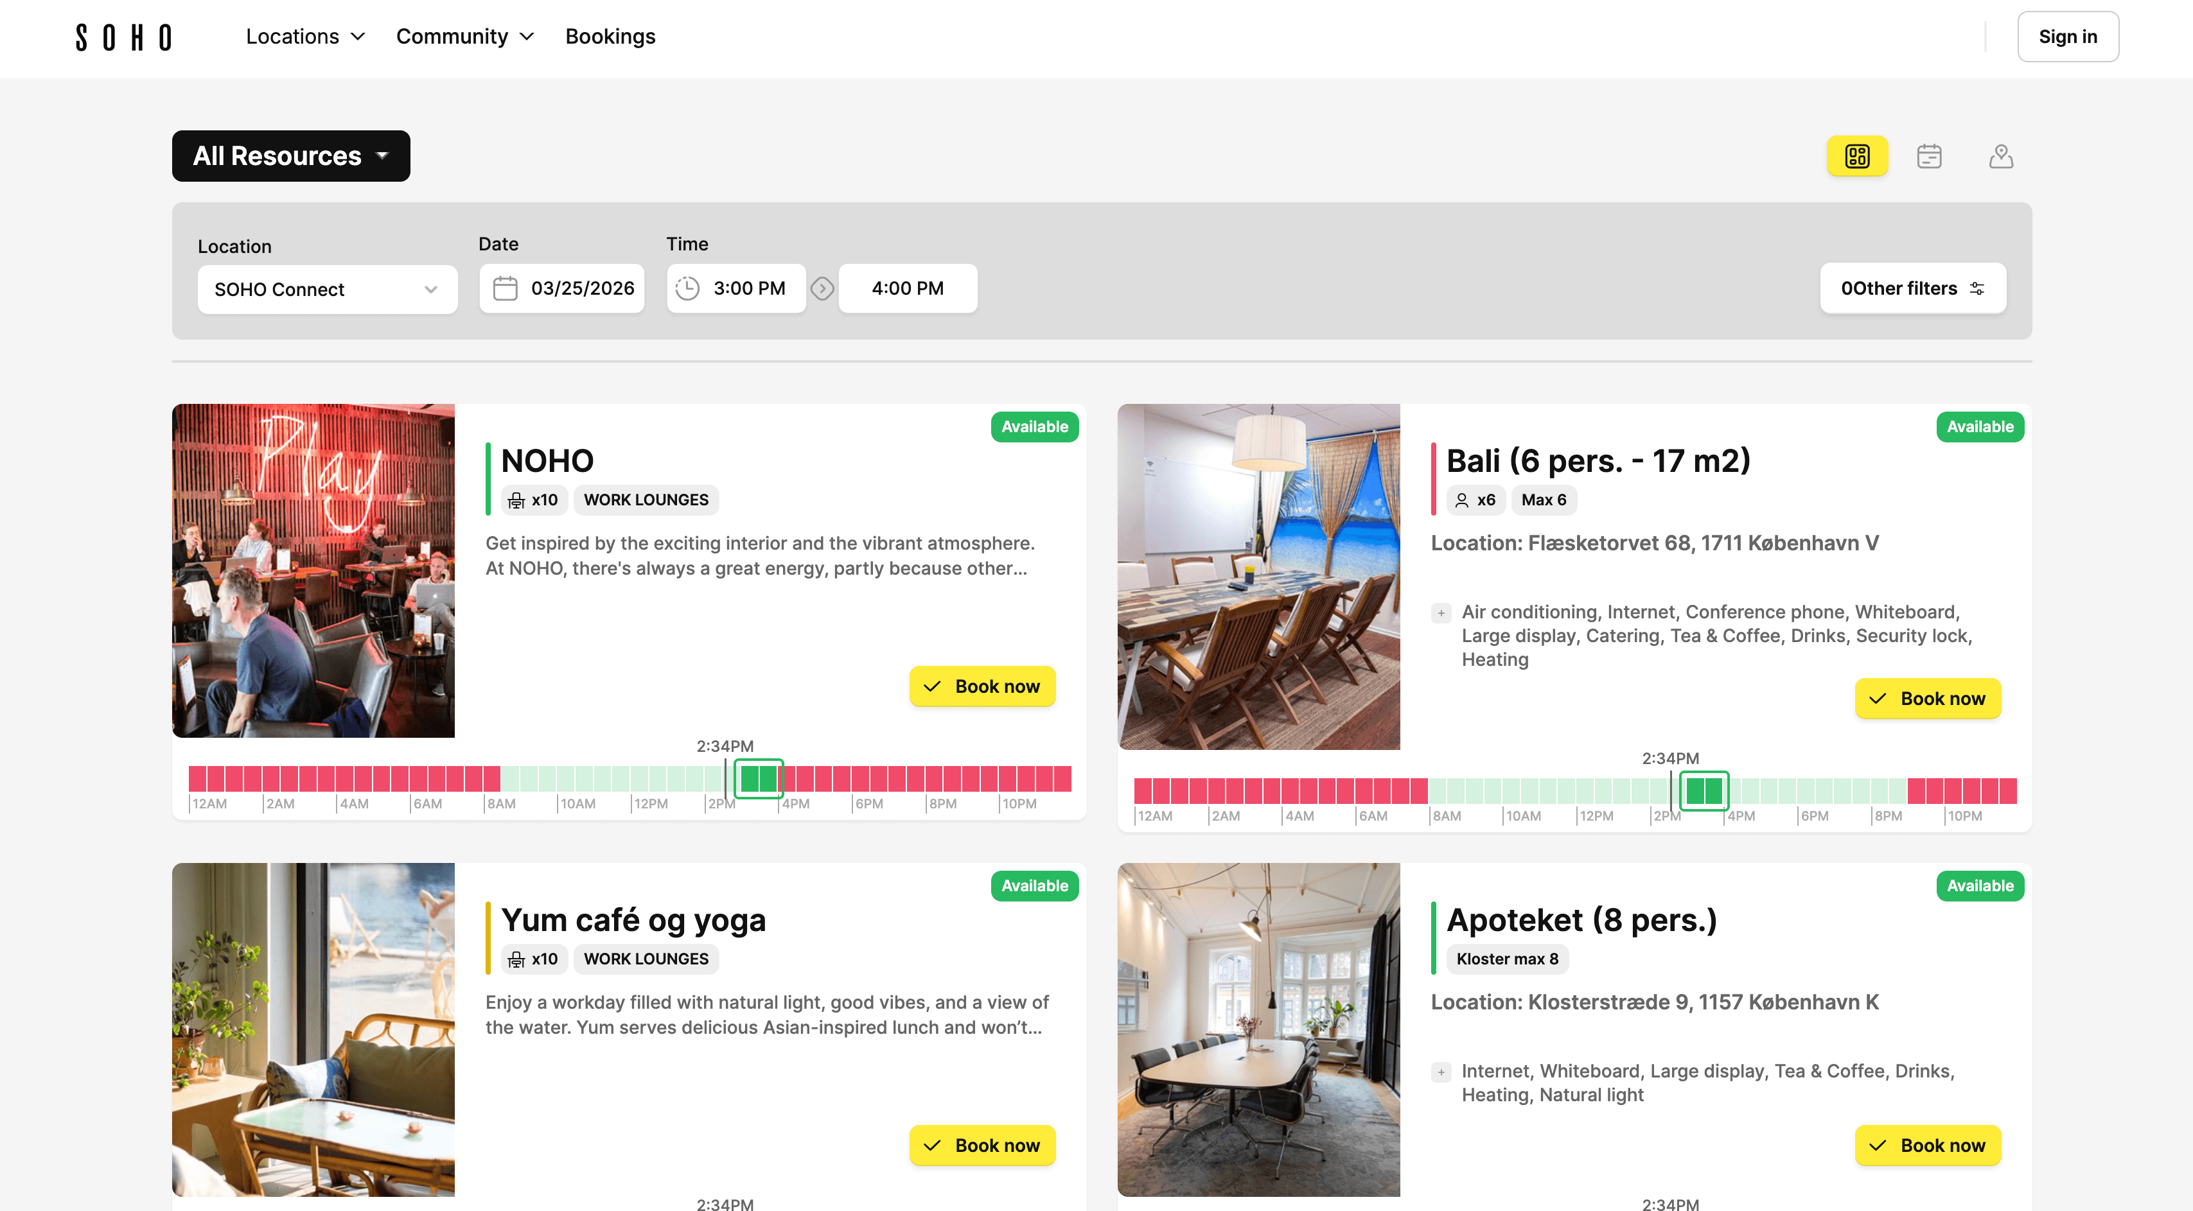Image resolution: width=2193 pixels, height=1211 pixels.
Task: Select the grid view icon
Action: point(1858,156)
